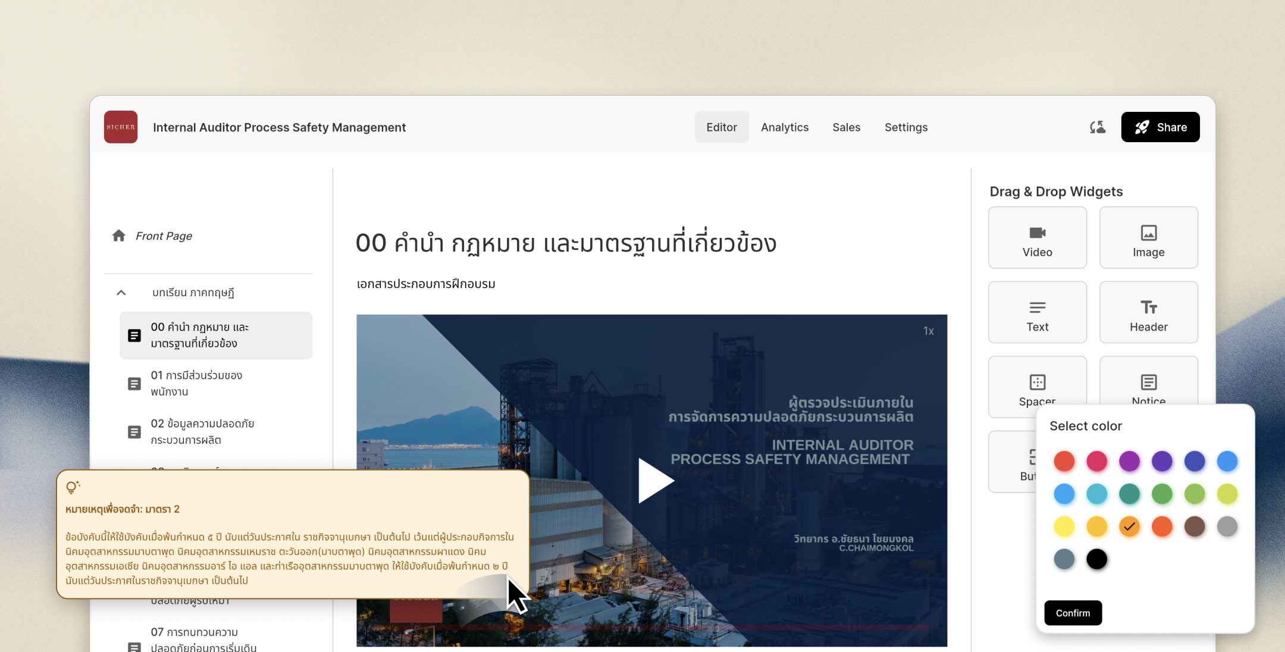Switch to the Analytics tab
Viewport: 1285px width, 652px height.
(x=784, y=127)
